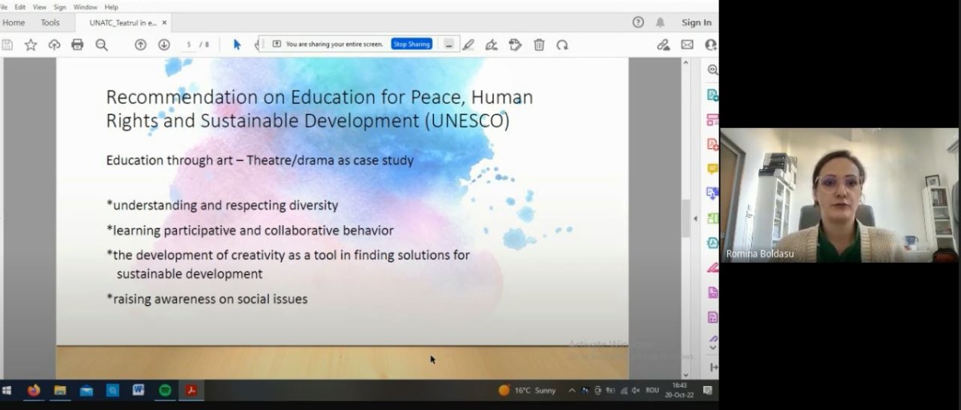Bookmark the file with the star icon
Viewport: 961px width, 410px height.
30,45
